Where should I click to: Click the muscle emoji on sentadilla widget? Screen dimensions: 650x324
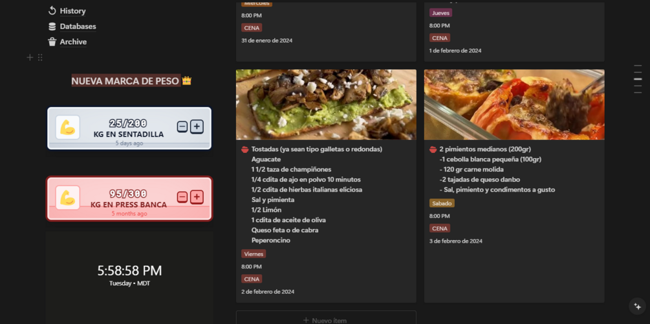[67, 127]
